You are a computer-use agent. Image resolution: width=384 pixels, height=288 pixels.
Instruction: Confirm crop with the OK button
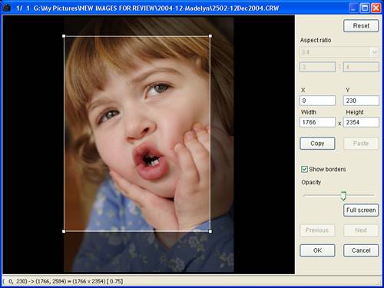[x=317, y=250]
